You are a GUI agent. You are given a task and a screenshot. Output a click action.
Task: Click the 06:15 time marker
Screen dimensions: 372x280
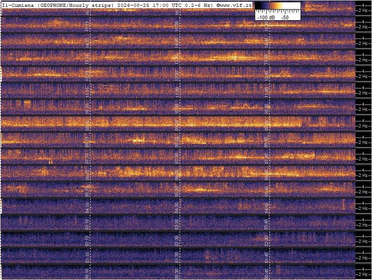click(x=87, y=175)
